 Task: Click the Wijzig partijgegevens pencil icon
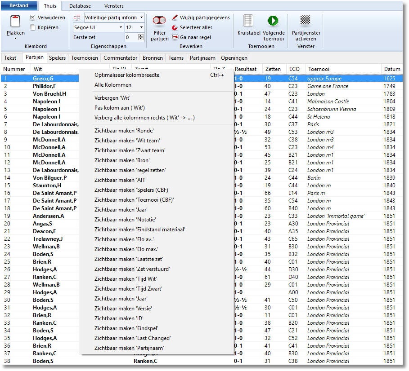tap(175, 18)
